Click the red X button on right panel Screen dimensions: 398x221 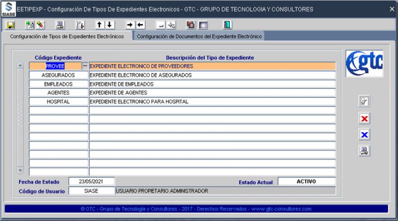[x=365, y=119]
